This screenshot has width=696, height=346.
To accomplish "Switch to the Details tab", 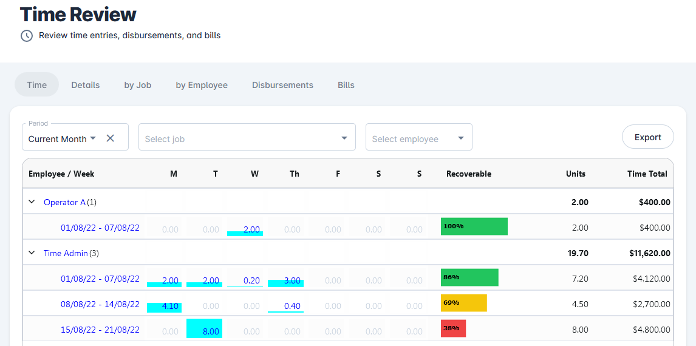I will (x=85, y=85).
